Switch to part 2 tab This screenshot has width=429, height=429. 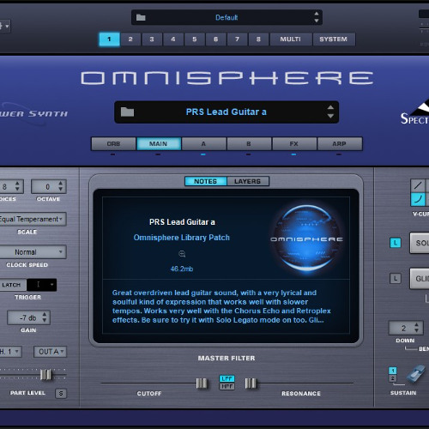click(x=130, y=39)
